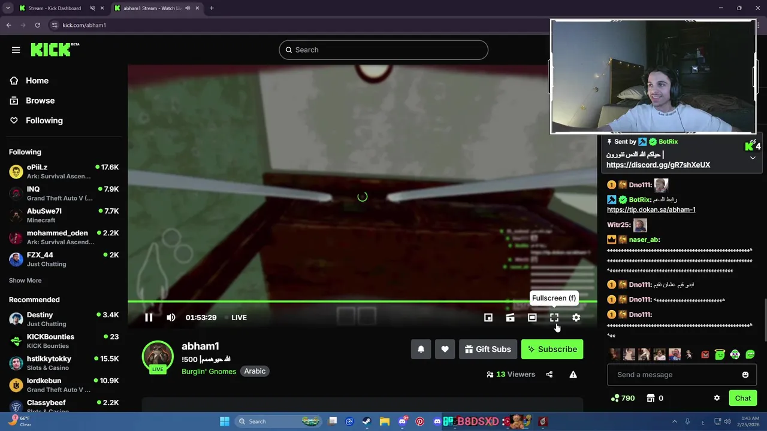Open the tab search dropdown arrow

(7, 8)
